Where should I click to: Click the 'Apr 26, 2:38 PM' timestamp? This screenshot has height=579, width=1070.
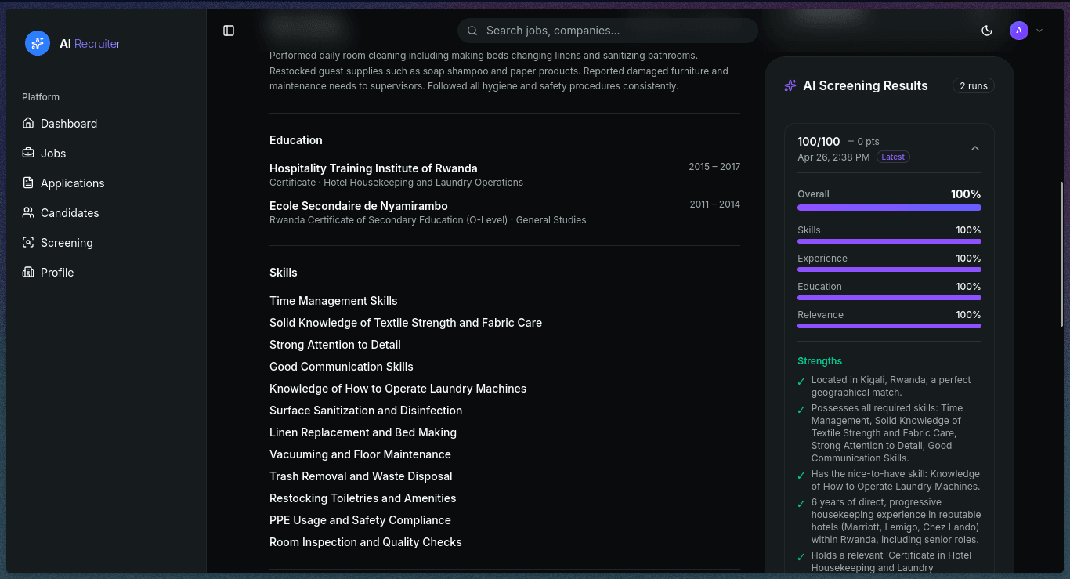[833, 157]
